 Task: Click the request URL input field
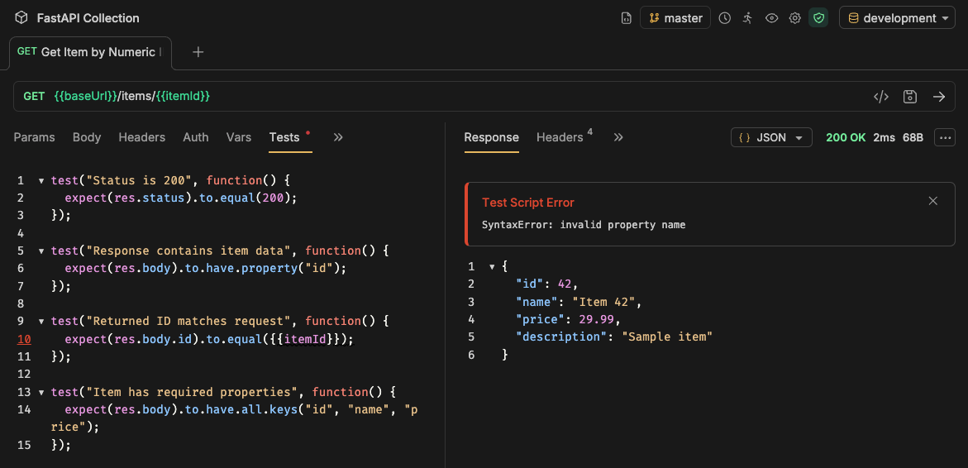[x=496, y=97]
